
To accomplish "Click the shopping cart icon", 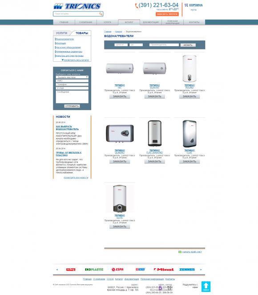I will pos(186,5).
